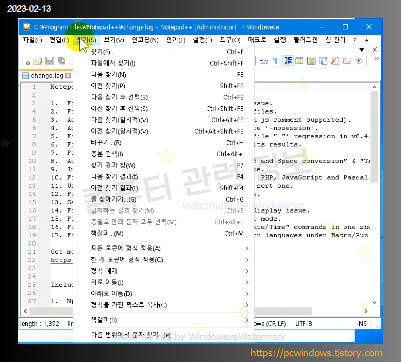Image resolution: width=401 pixels, height=362 pixels.
Task: Open the ? help menu
Action: (354, 40)
